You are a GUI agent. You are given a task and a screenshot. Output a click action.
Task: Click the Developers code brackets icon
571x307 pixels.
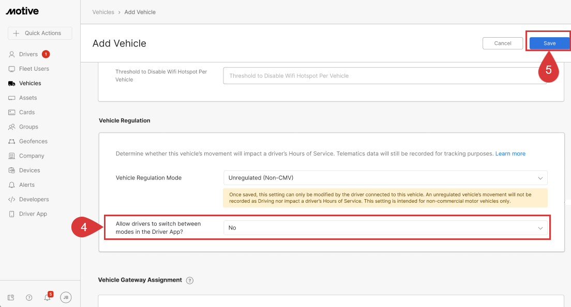click(12, 200)
